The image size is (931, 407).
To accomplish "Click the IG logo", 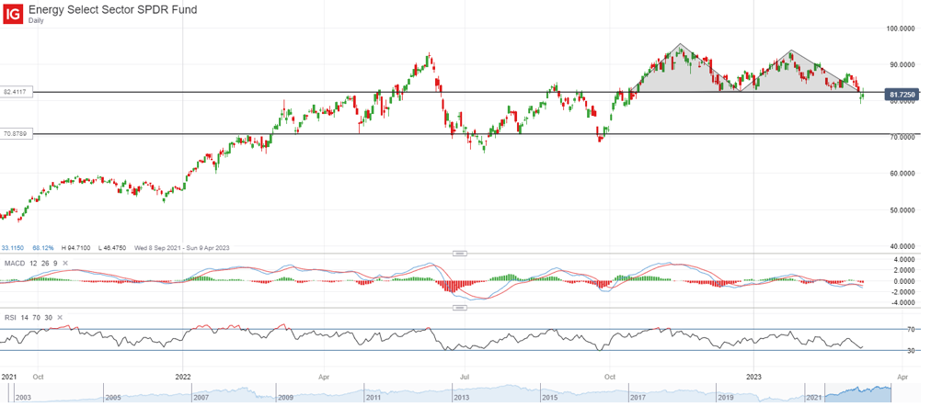I will [x=14, y=14].
